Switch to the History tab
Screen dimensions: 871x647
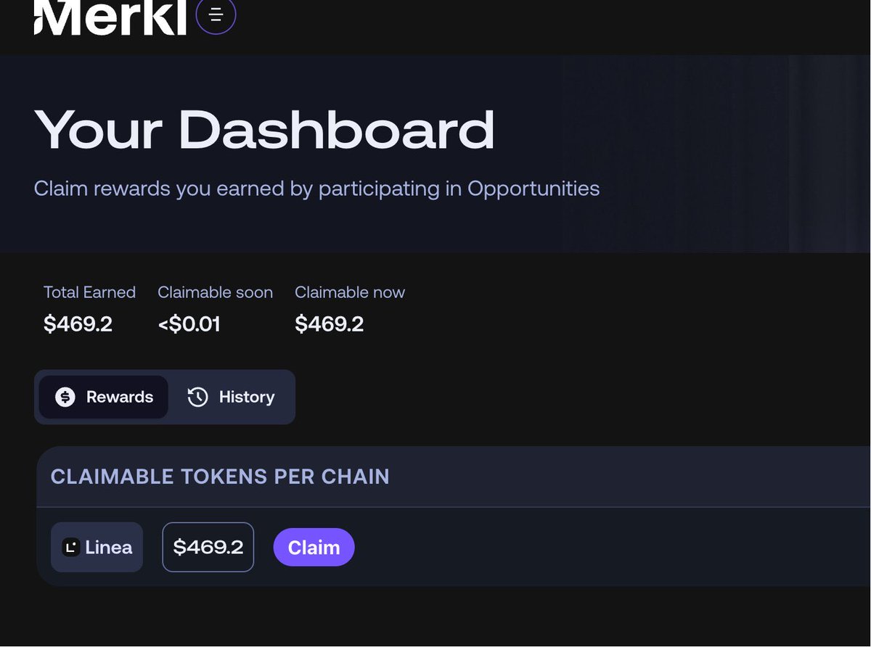232,397
